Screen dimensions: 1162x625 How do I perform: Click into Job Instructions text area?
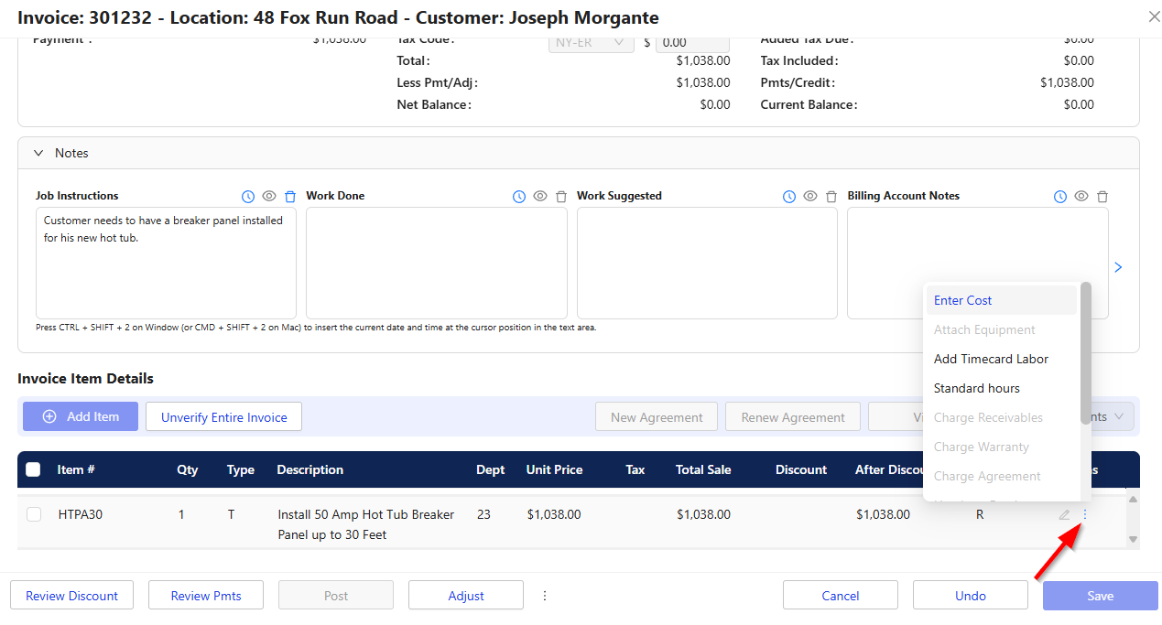pyautogui.click(x=166, y=263)
